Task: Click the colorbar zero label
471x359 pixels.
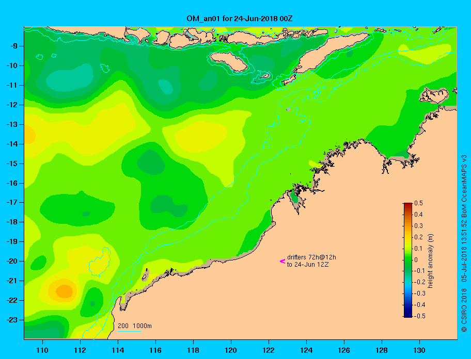Action: tap(416, 260)
